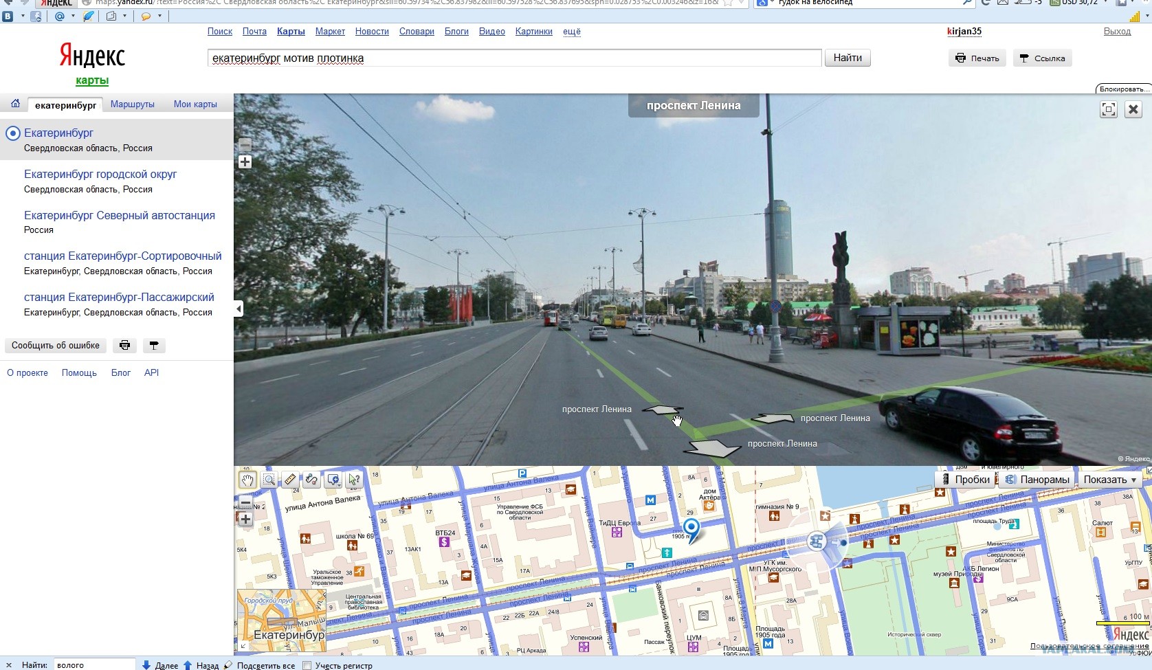Expand the ещё services menu
1152x670 pixels.
pos(572,32)
